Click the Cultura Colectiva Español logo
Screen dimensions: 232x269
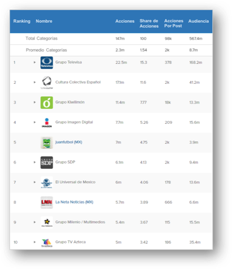[x=46, y=83]
